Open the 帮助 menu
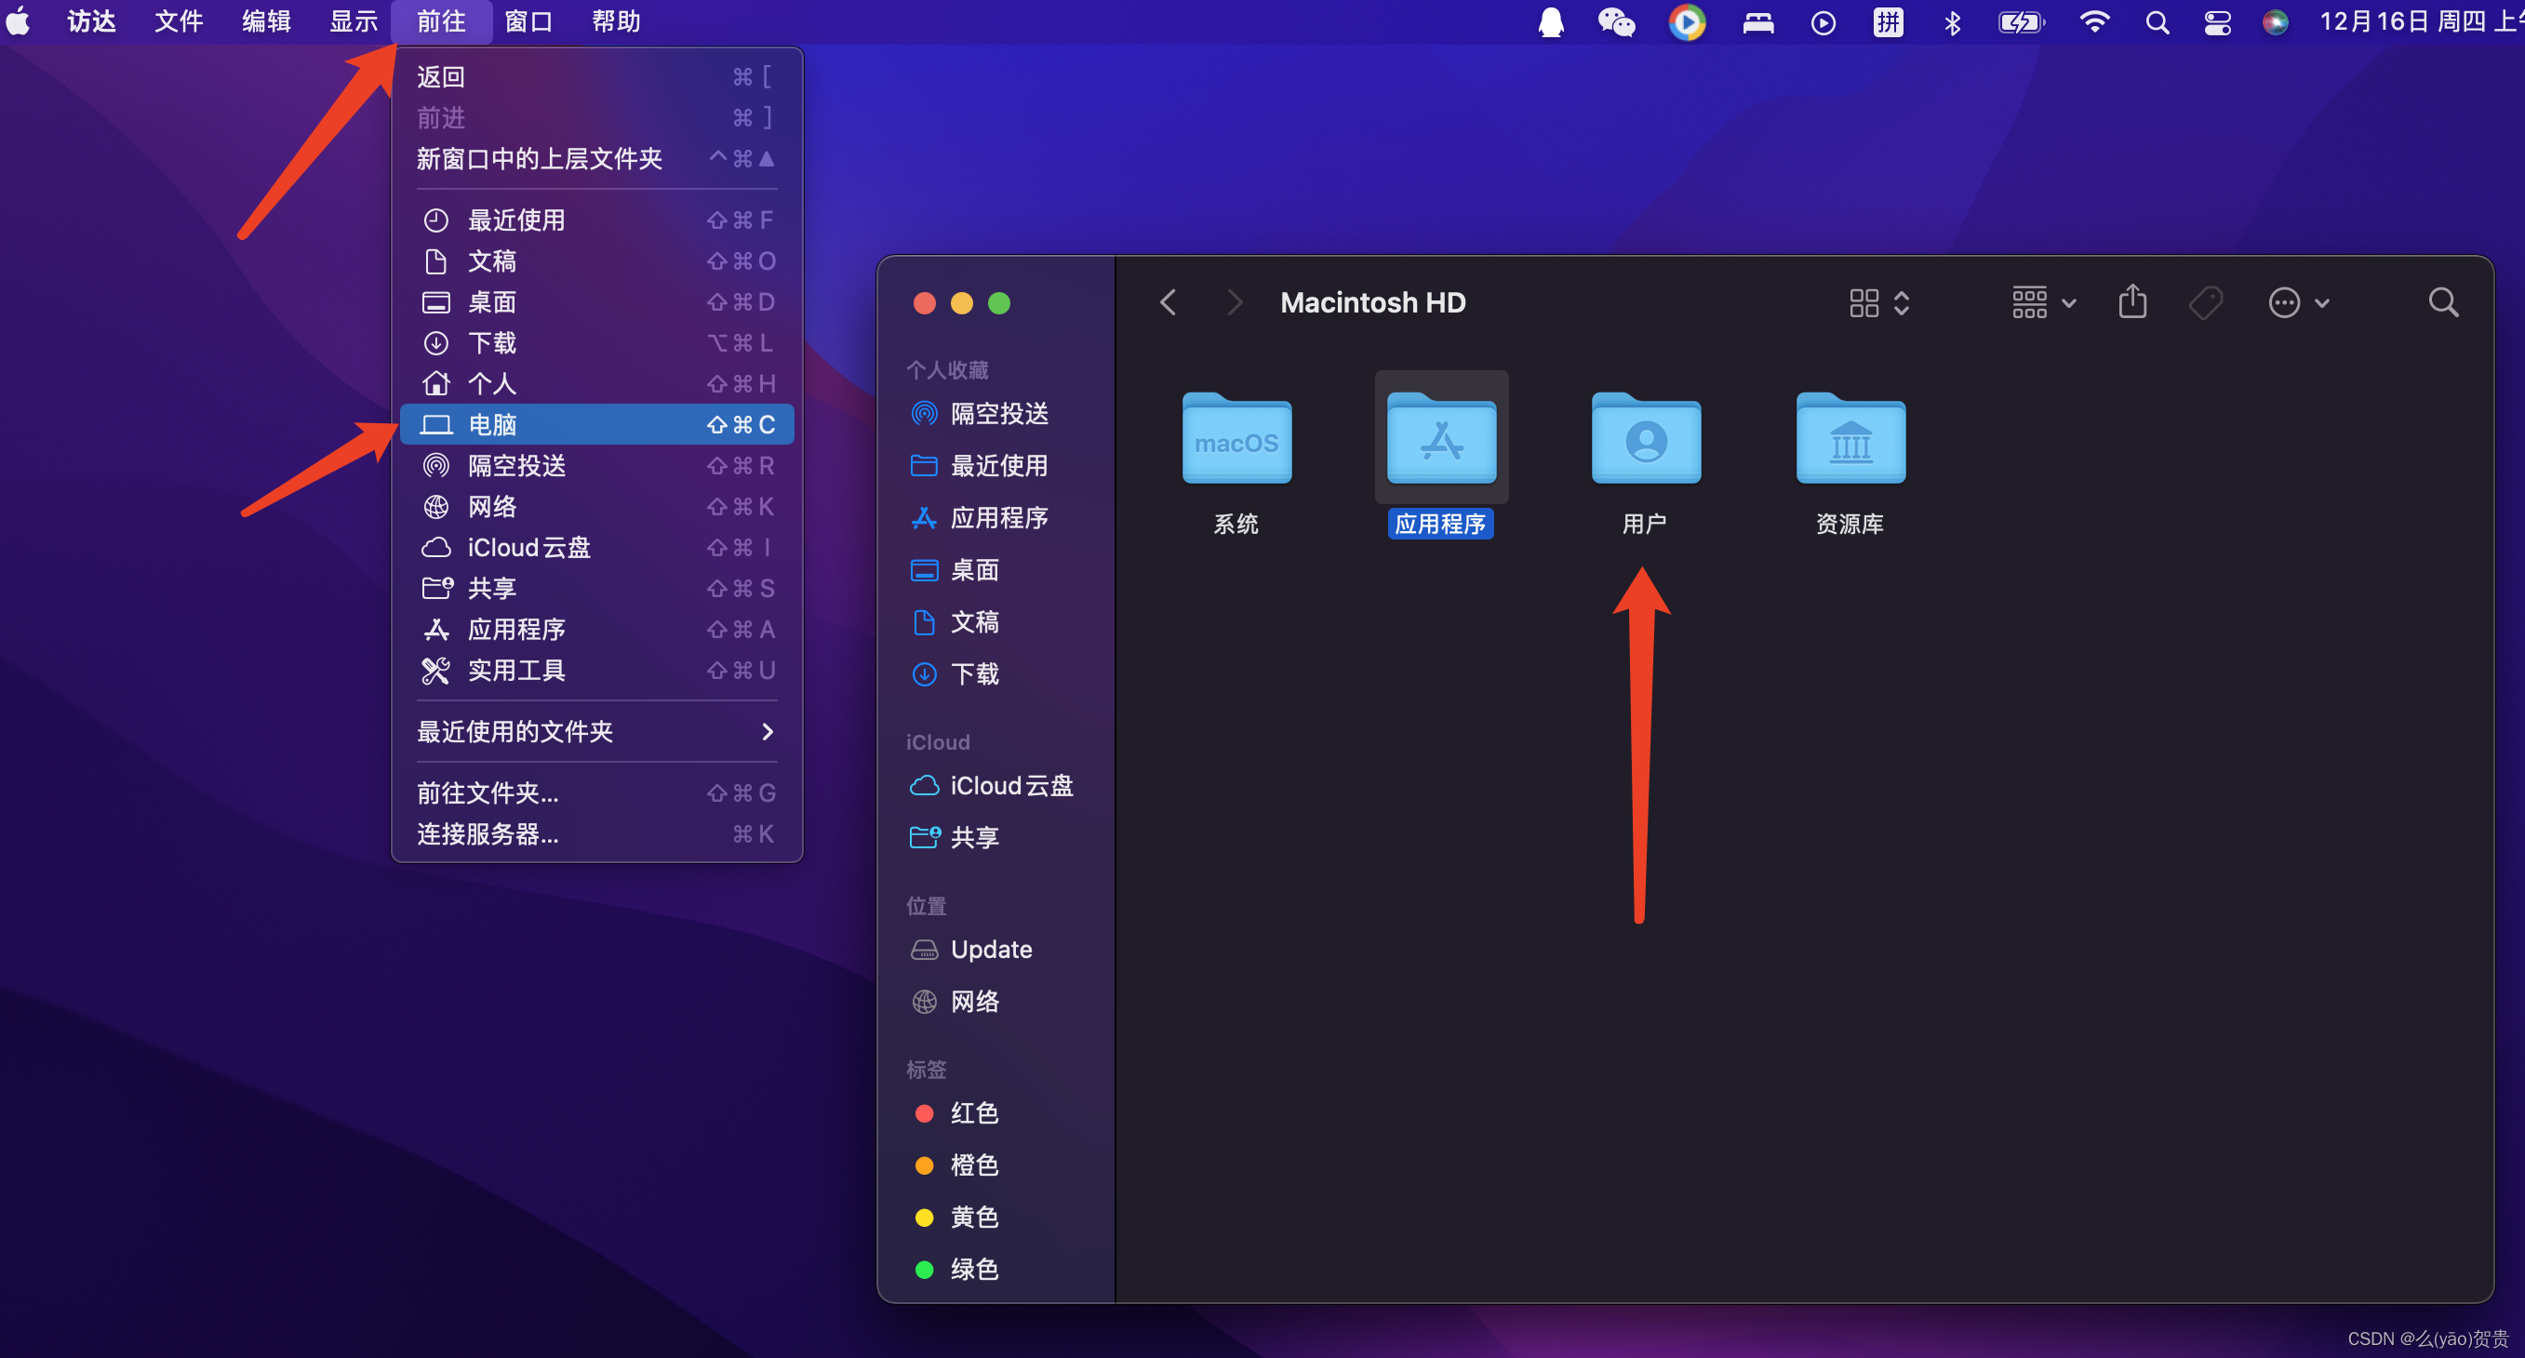Screen dimensions: 2525x1358 [616, 21]
